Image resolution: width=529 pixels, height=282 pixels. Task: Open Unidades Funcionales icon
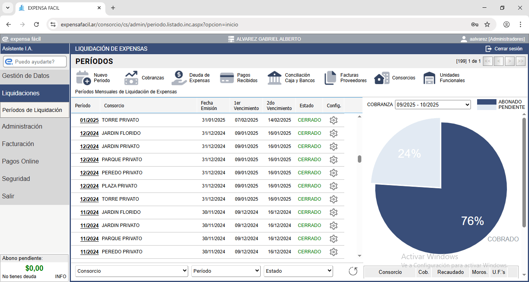click(x=429, y=78)
